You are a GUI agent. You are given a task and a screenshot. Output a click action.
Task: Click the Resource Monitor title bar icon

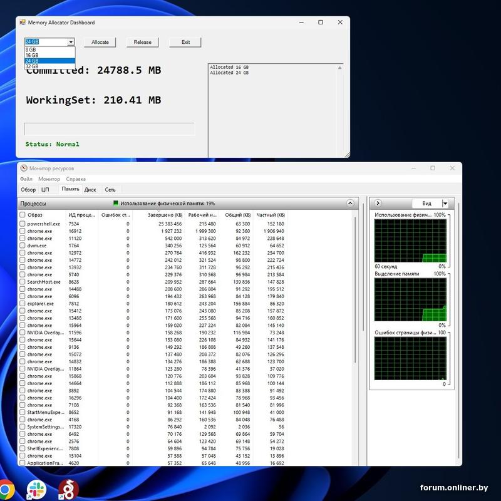24,168
